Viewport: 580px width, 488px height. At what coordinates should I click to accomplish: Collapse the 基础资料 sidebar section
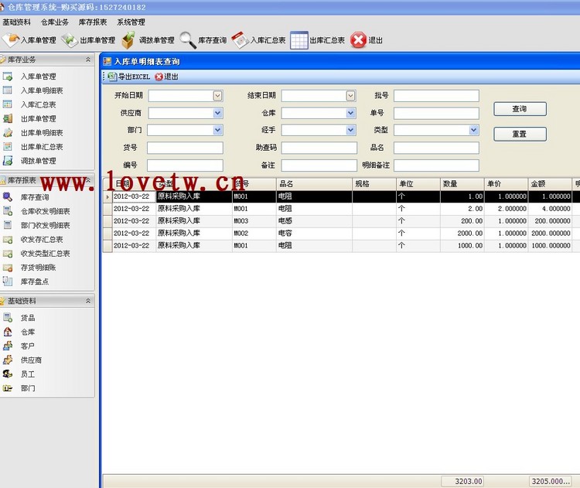88,301
